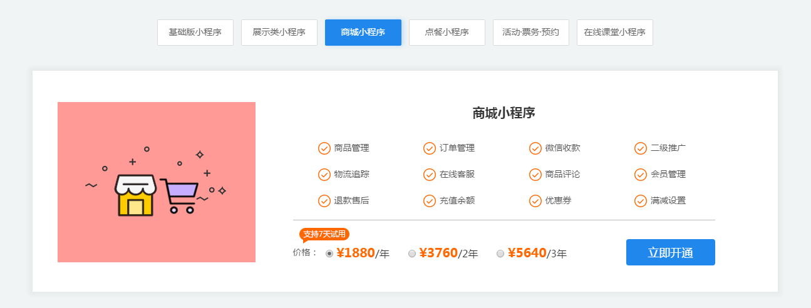Click the shop and cart illustration
Screen dimensions: 811x308
[x=157, y=182]
